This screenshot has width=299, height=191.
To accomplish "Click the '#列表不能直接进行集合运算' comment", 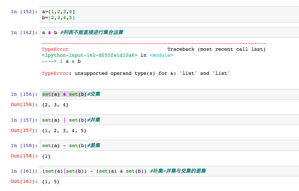I will click(92, 32).
